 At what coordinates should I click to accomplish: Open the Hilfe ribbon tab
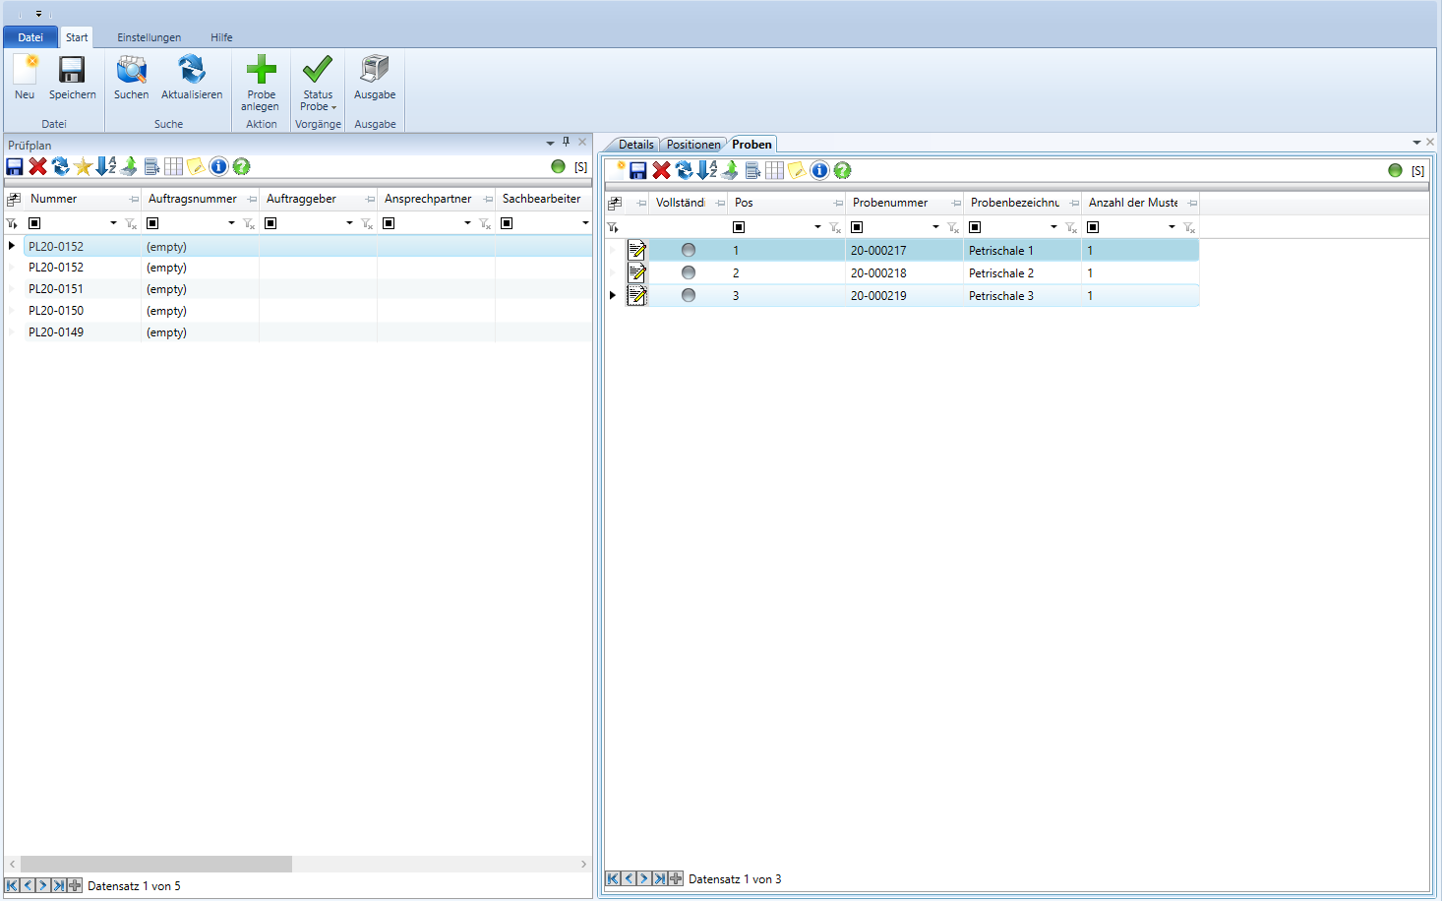pyautogui.click(x=221, y=37)
